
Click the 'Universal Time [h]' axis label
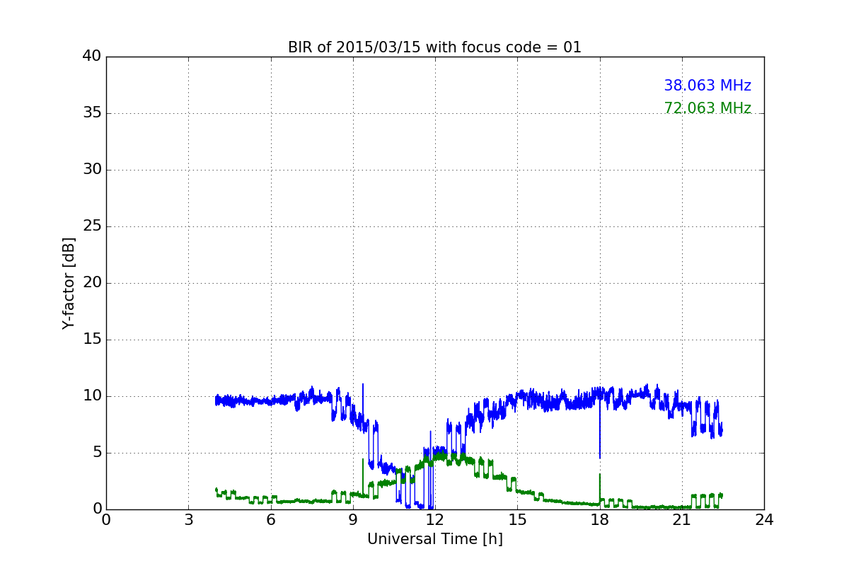(435, 539)
